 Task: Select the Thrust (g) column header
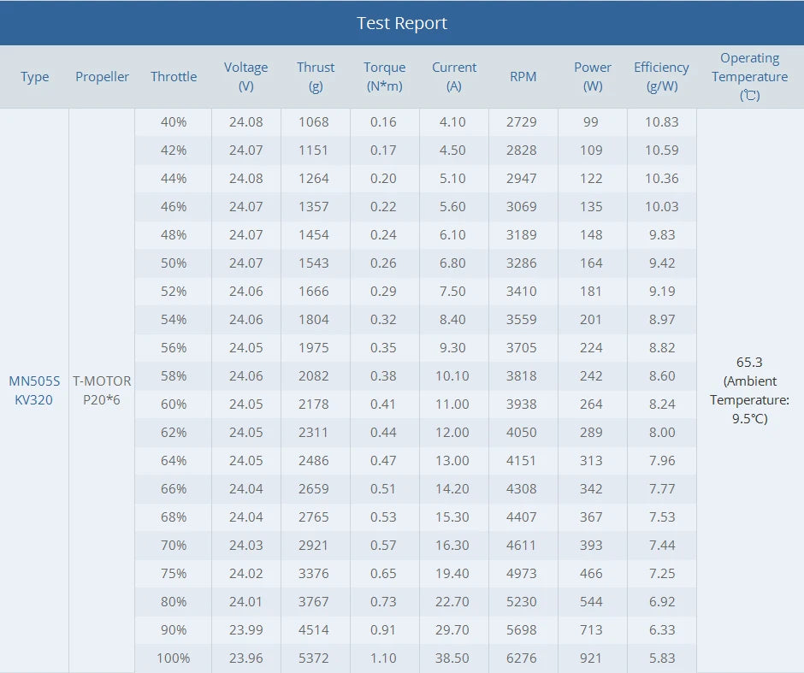(316, 77)
